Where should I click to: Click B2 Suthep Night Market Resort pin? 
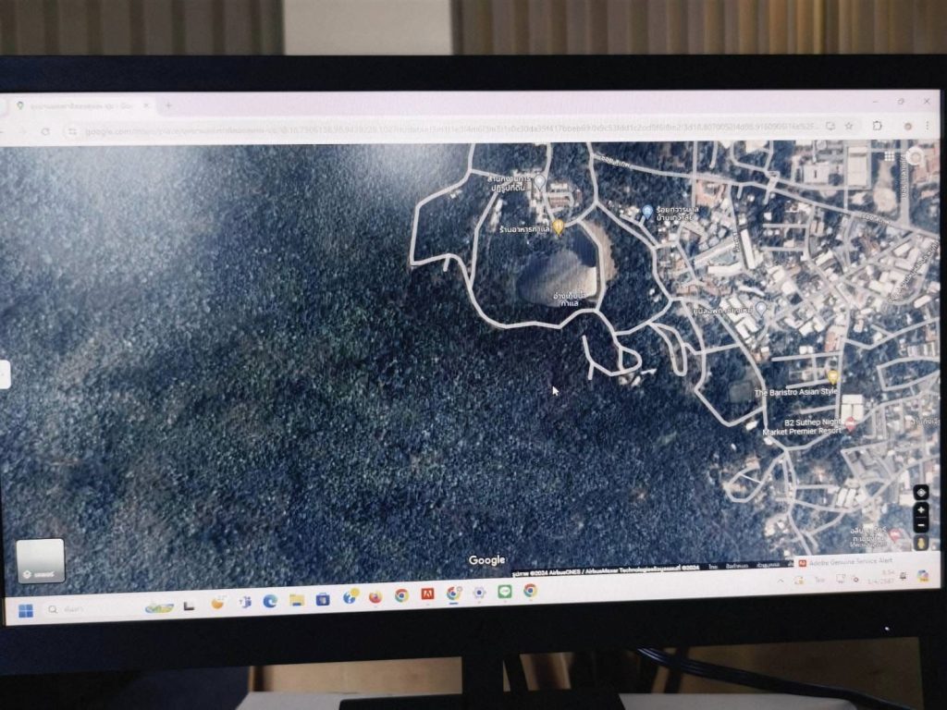pyautogui.click(x=850, y=422)
